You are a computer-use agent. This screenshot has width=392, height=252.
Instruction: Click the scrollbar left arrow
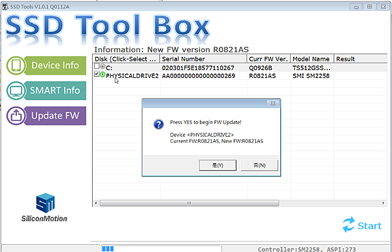point(96,203)
